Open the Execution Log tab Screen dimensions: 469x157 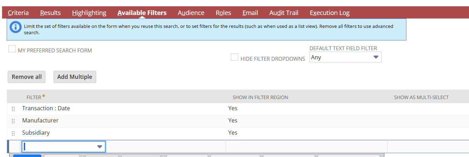point(329,13)
